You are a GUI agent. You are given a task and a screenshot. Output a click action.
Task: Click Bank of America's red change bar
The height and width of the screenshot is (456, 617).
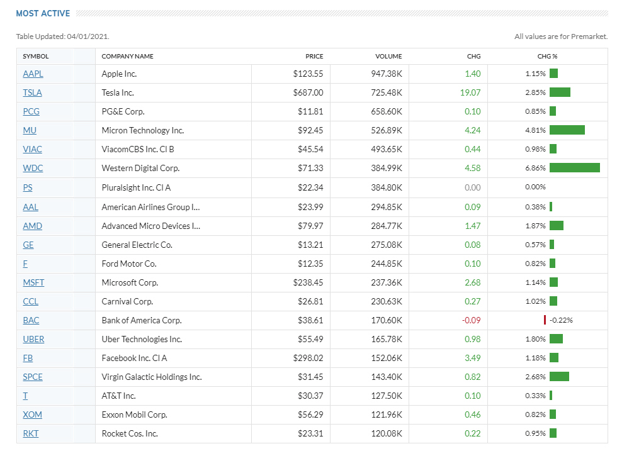pyautogui.click(x=545, y=320)
